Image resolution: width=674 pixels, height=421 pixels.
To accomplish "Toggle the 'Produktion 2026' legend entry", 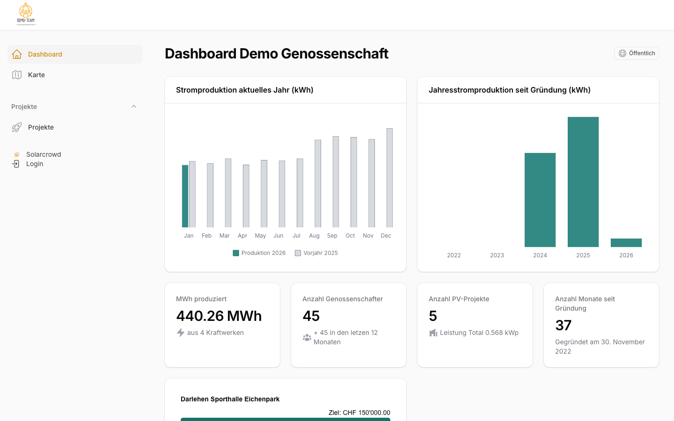I will (x=259, y=253).
